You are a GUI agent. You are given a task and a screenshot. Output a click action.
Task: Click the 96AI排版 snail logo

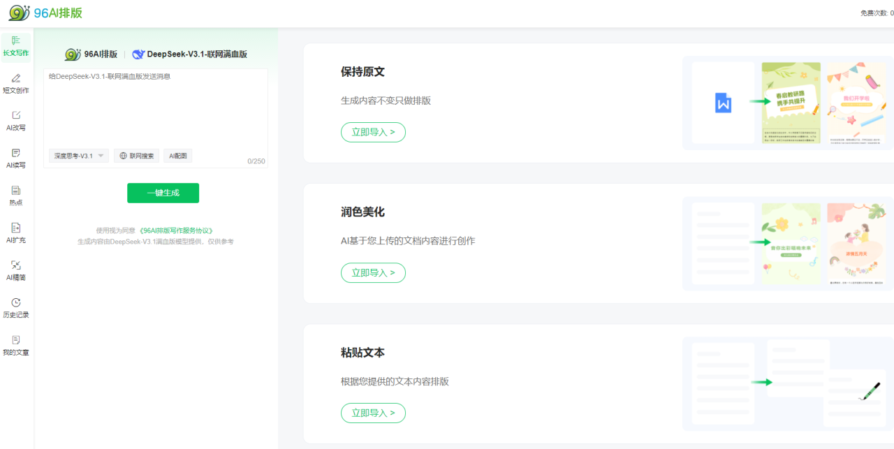coord(20,13)
